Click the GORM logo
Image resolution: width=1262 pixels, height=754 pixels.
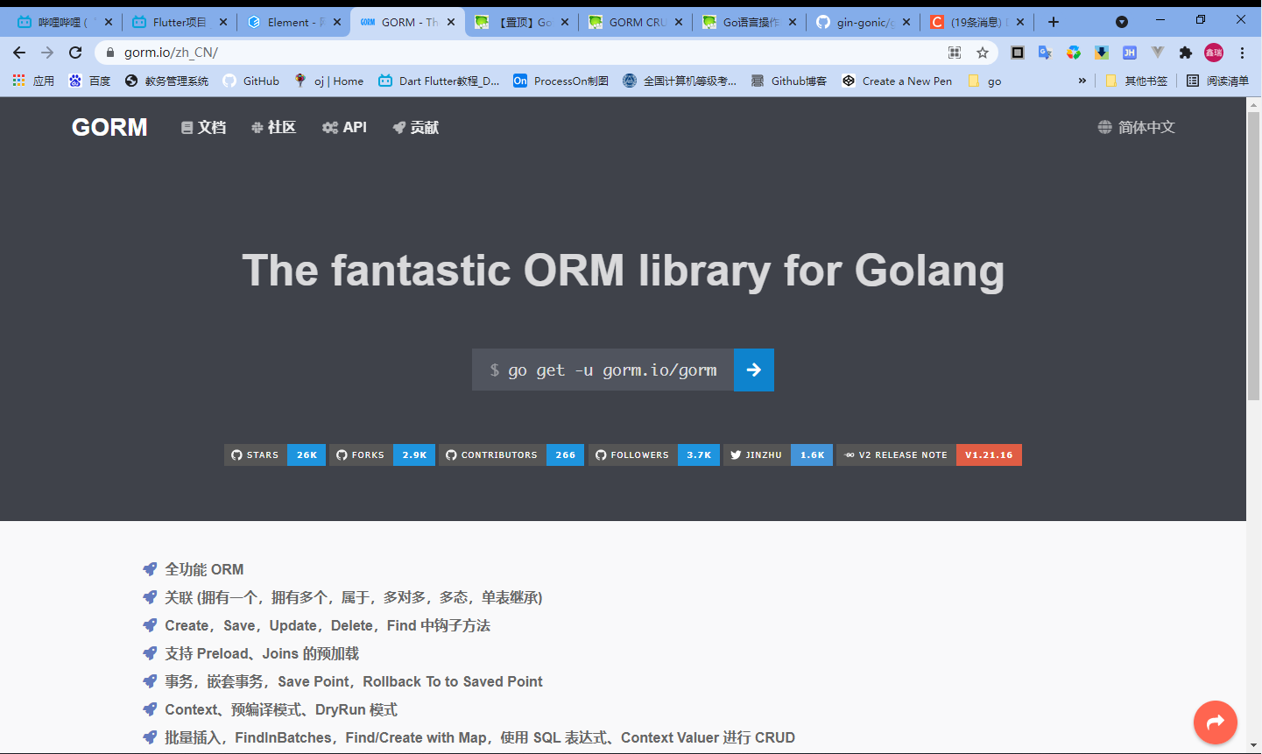click(x=109, y=127)
